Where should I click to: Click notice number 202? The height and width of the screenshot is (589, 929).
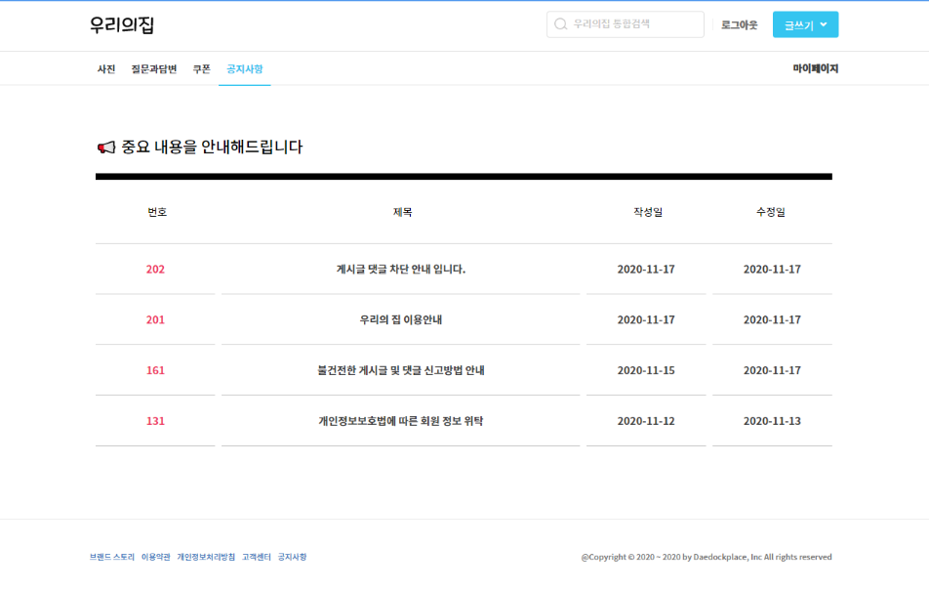tap(154, 269)
